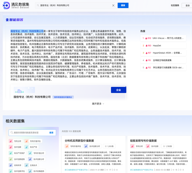Image resolution: width=192 pixels, height=173 pixels.
Task: Click the 热搜 heading
Action: pyautogui.click(x=143, y=31)
